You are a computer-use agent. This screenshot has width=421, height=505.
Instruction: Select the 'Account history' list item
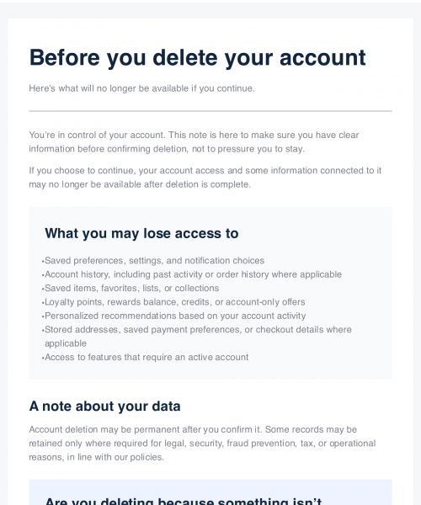point(194,274)
